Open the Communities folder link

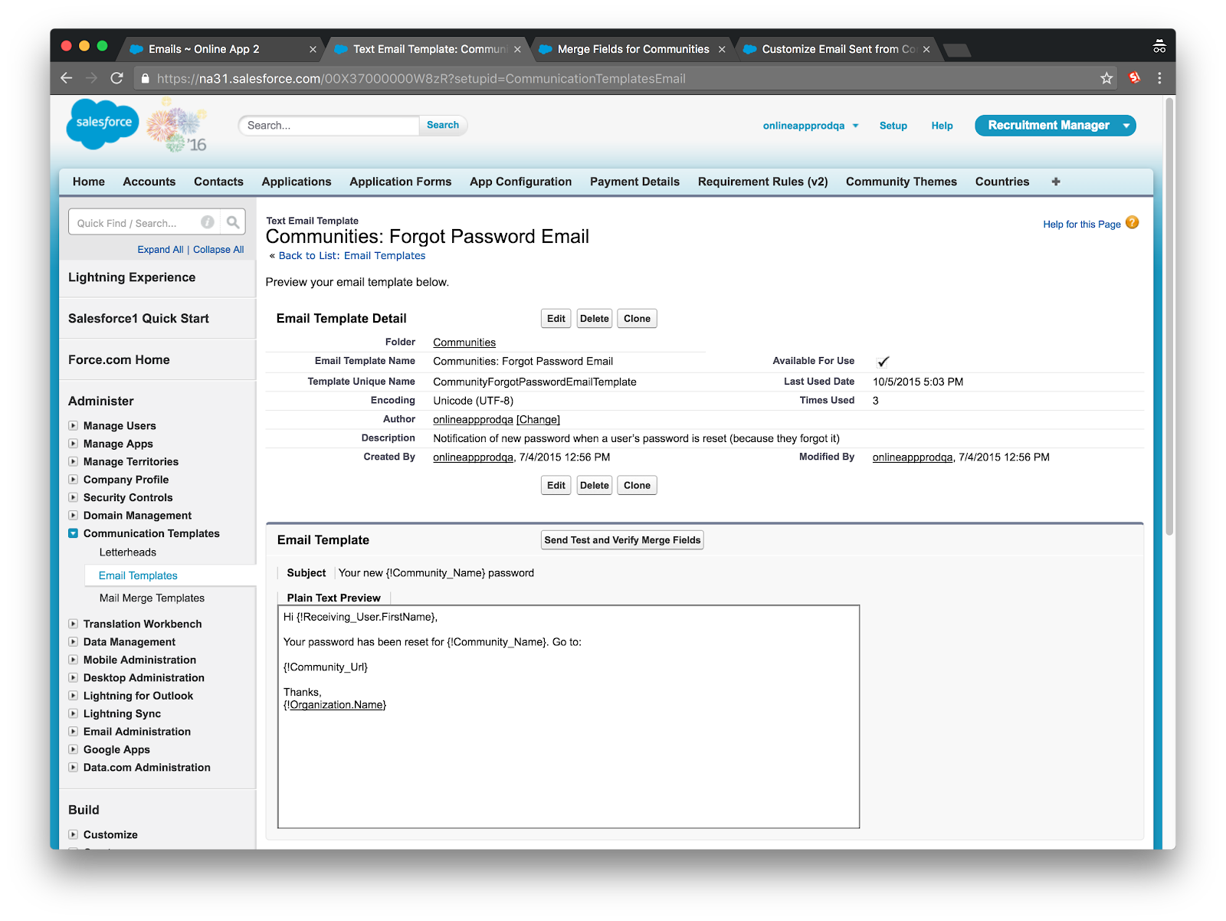(464, 343)
